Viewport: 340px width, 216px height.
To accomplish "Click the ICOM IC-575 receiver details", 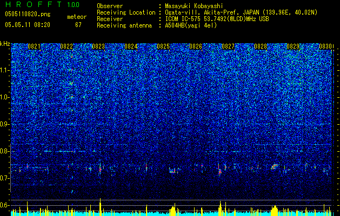I will (x=217, y=19).
